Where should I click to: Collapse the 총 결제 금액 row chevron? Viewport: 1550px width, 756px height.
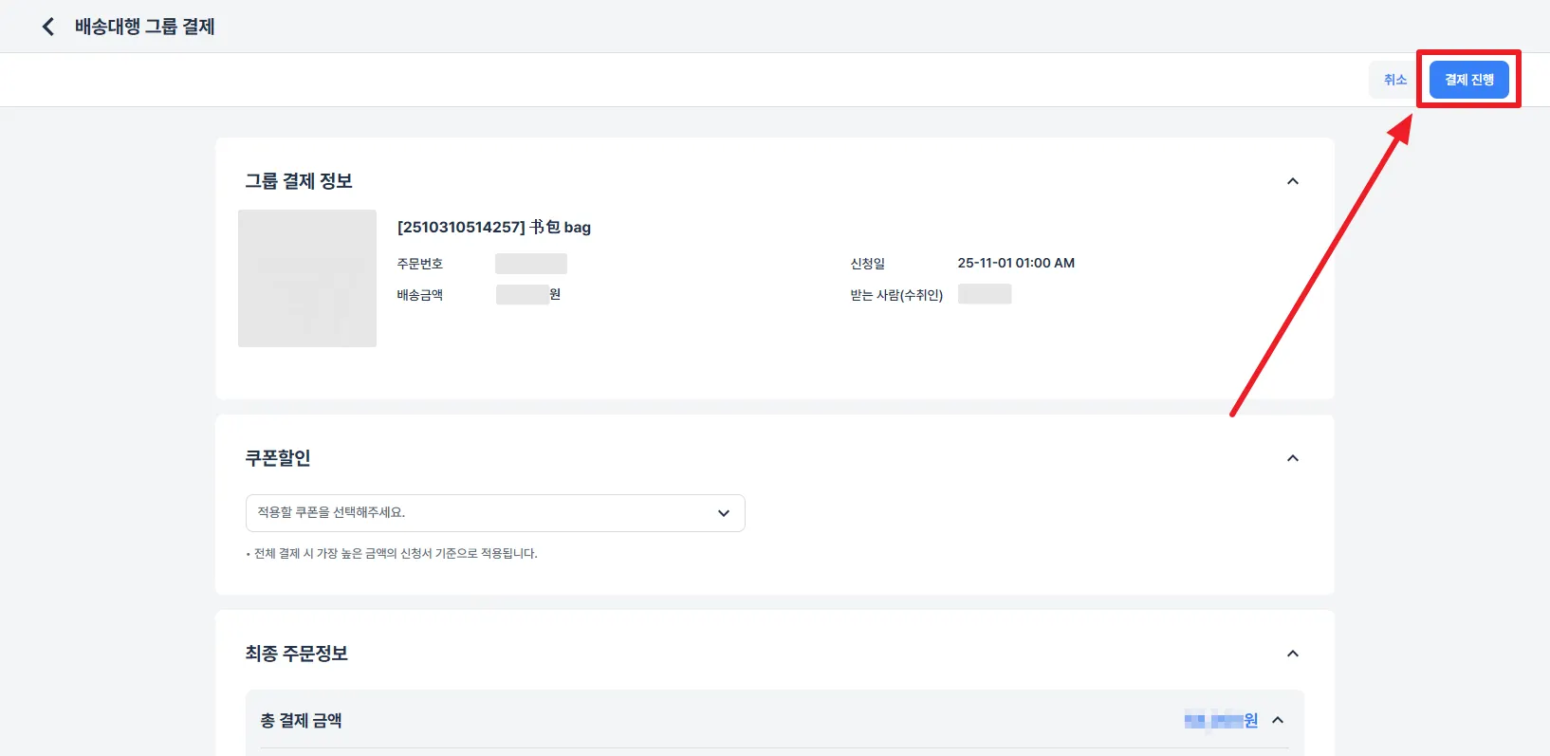(x=1278, y=720)
